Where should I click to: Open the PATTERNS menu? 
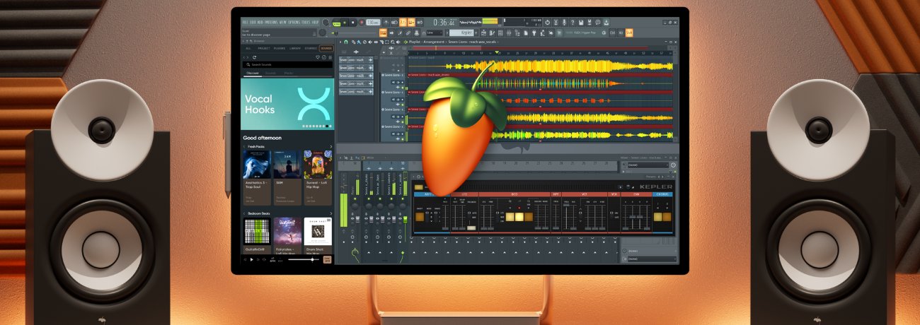click(271, 22)
